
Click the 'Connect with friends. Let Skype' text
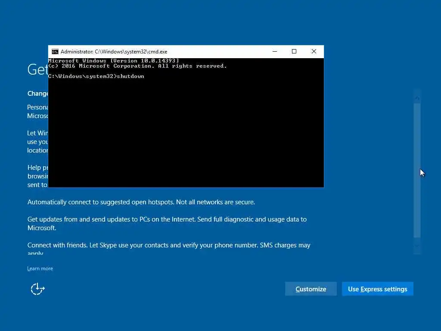pyautogui.click(x=169, y=249)
